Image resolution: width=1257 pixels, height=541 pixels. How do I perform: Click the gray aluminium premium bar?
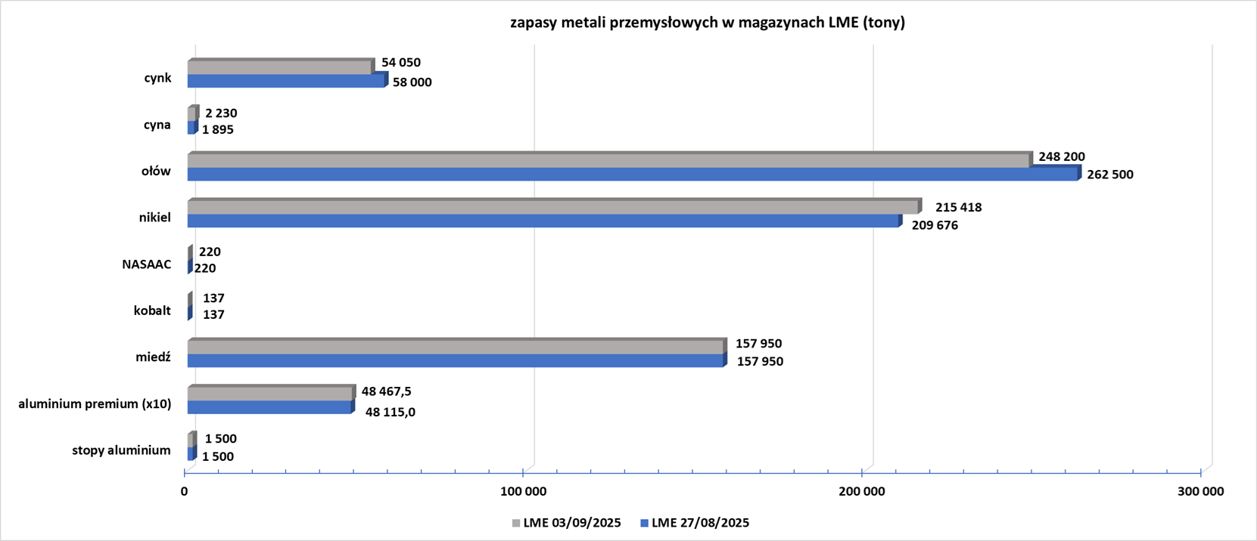(269, 394)
